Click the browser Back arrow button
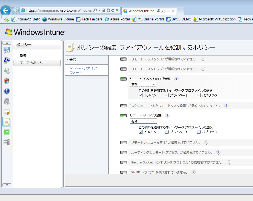 click(6, 10)
